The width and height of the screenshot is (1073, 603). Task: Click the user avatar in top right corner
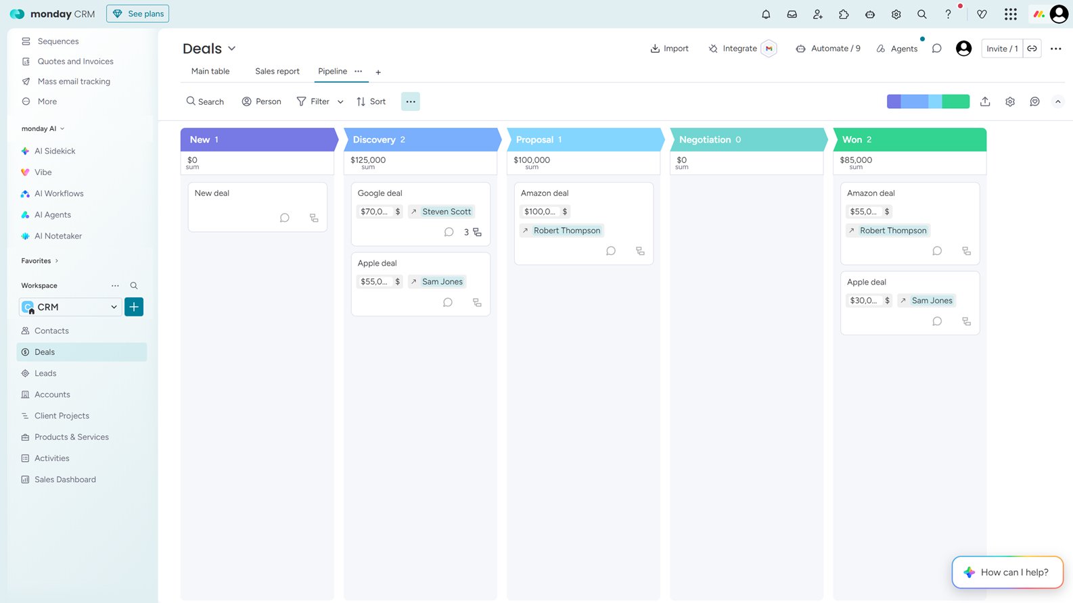coord(1059,14)
